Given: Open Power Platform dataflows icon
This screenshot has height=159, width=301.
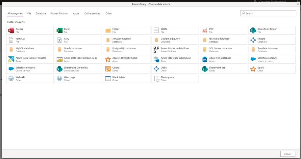Looking at the screenshot, I should click(156, 50).
